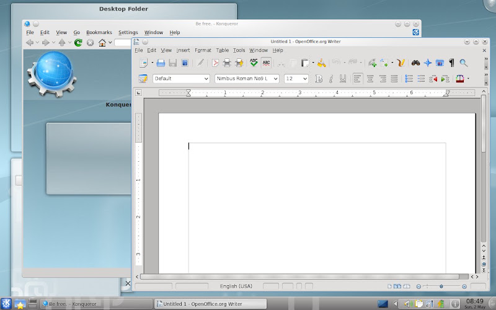Open the Navigator star icon
Image resolution: width=496 pixels, height=310 pixels.
click(428, 63)
